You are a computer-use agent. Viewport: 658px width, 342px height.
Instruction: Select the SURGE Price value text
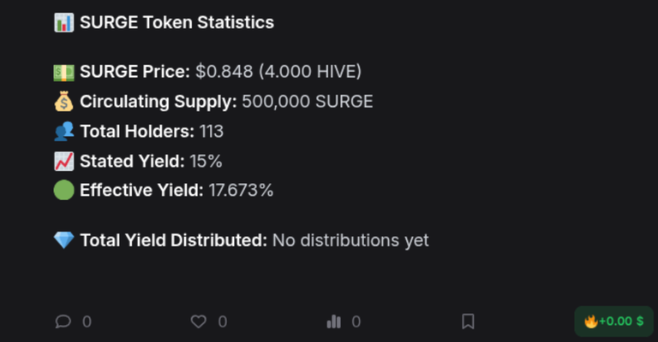tap(278, 72)
